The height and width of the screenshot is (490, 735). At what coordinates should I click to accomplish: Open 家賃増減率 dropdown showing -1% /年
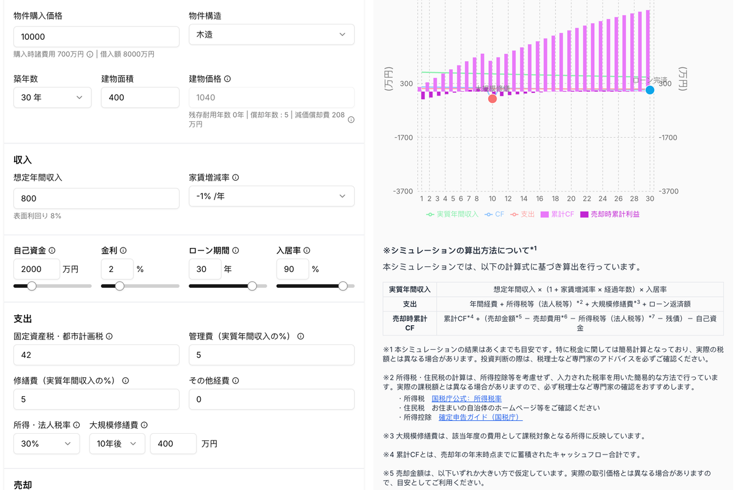tap(271, 196)
